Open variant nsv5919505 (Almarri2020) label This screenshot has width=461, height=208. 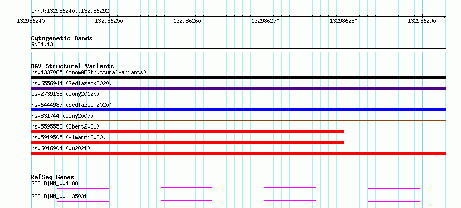[x=68, y=137]
